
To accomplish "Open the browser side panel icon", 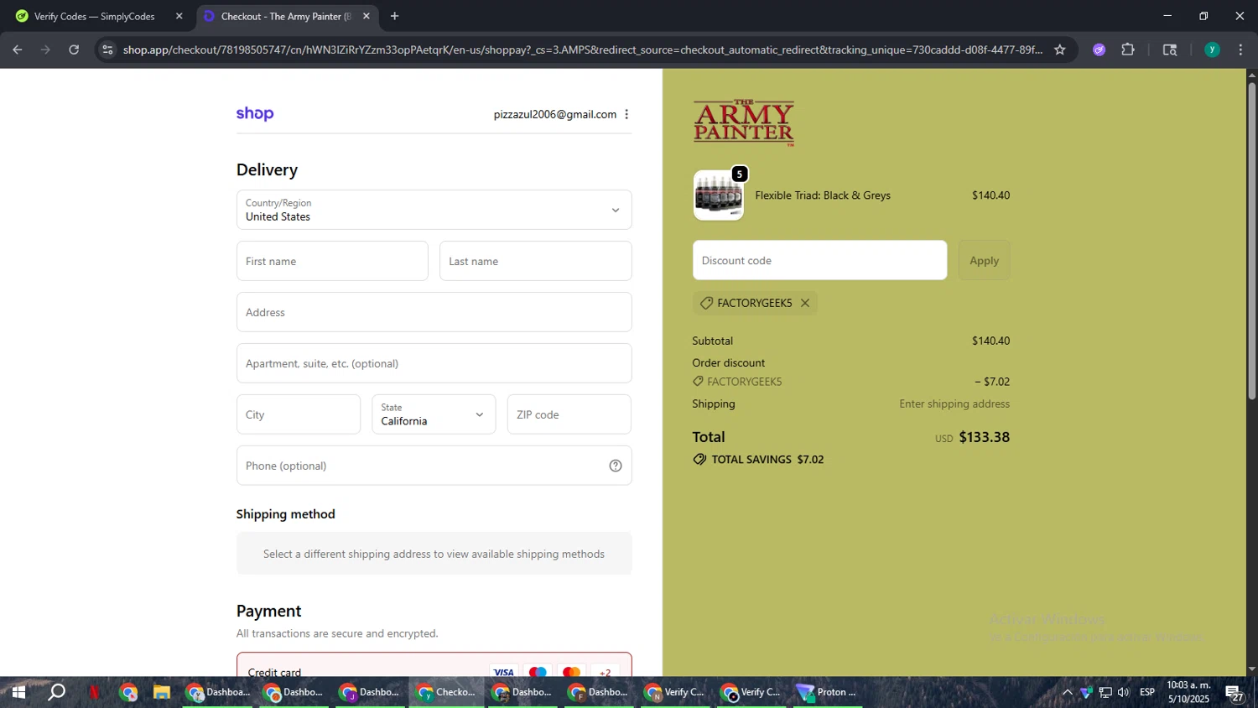I will coord(1170,49).
